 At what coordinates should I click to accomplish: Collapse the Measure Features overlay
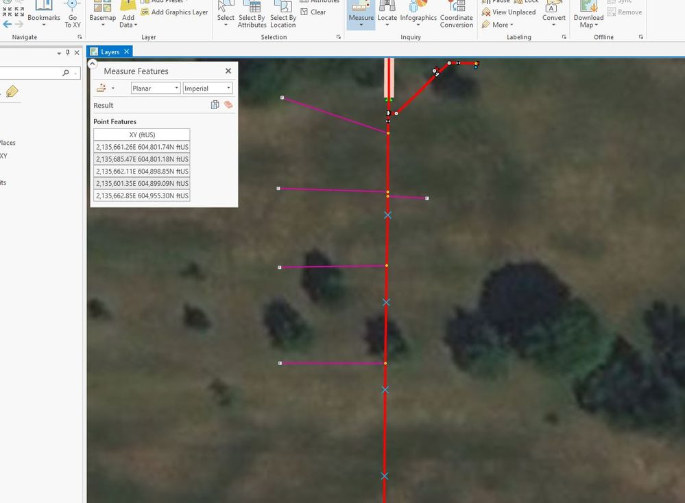(x=92, y=65)
